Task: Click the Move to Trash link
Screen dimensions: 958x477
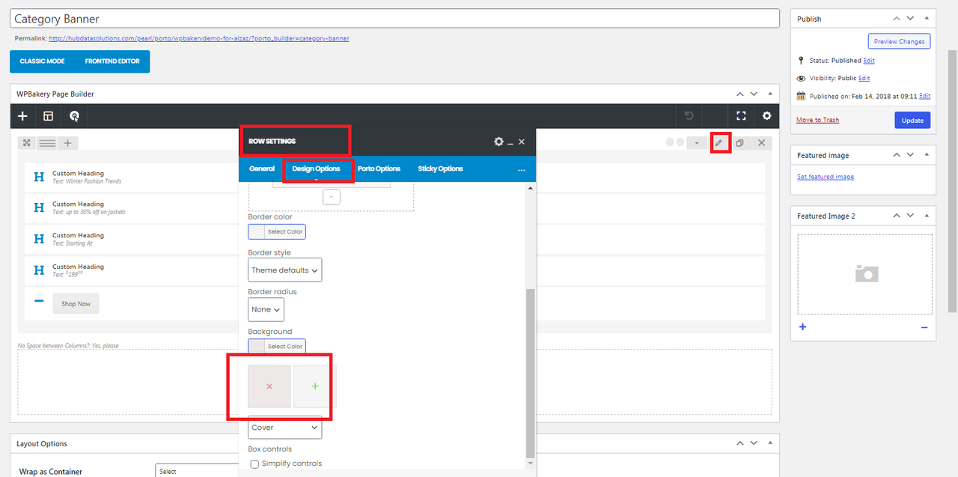Action: coord(817,120)
